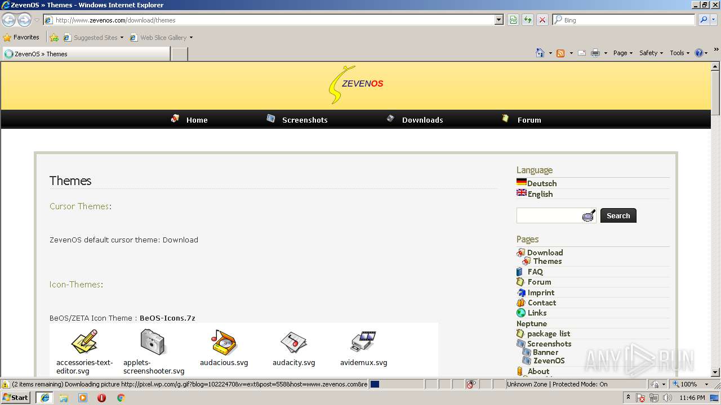Click the vertical scrollbar down arrow
Image resolution: width=721 pixels, height=405 pixels.
pos(715,372)
